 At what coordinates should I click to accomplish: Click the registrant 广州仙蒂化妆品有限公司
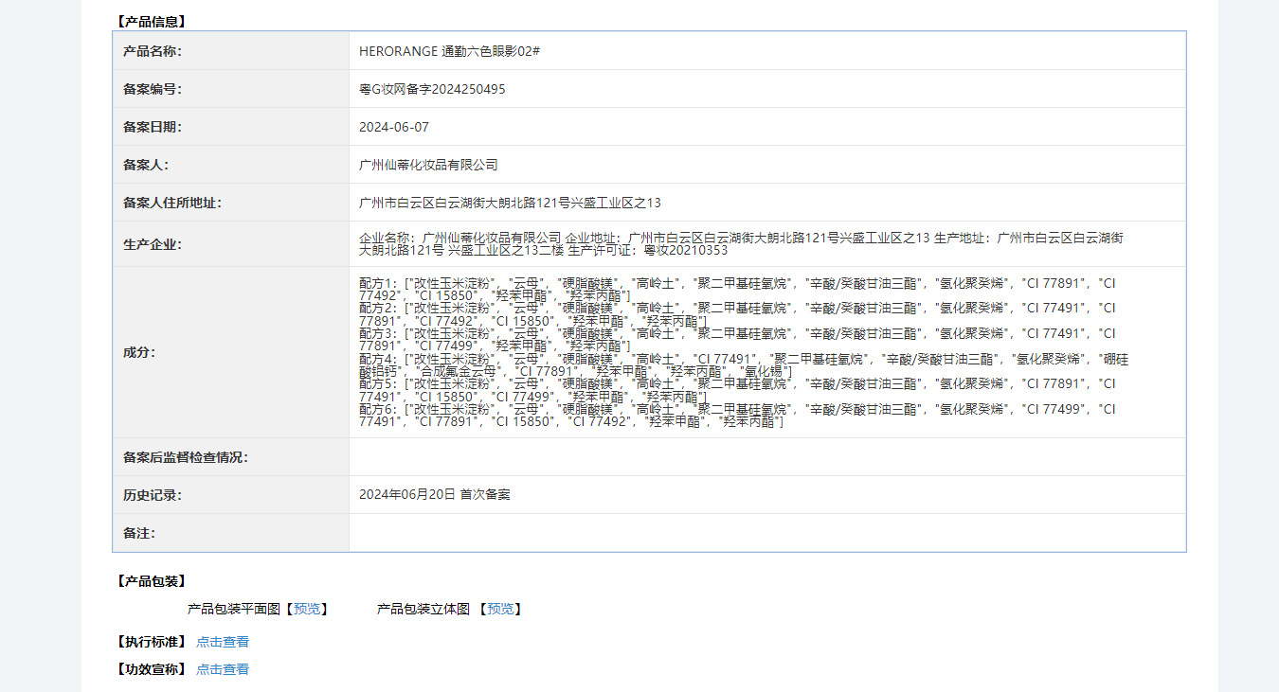coord(428,165)
